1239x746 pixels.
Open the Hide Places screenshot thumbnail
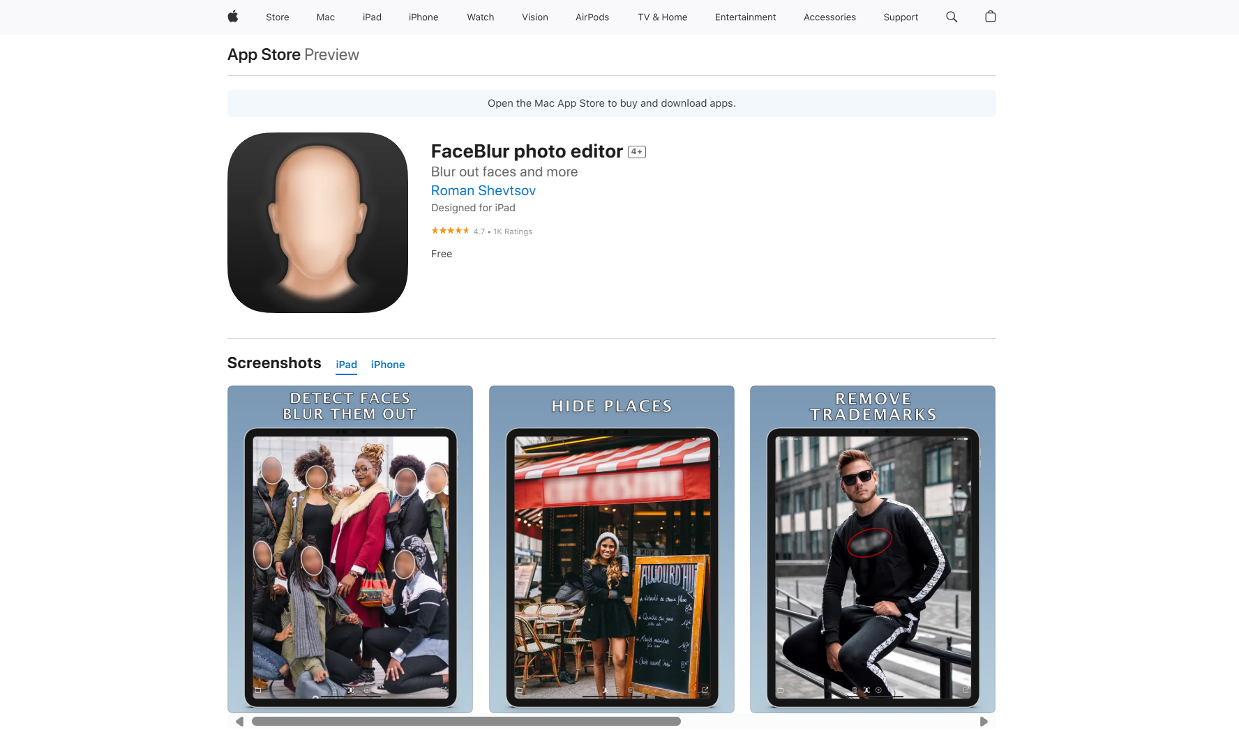612,549
